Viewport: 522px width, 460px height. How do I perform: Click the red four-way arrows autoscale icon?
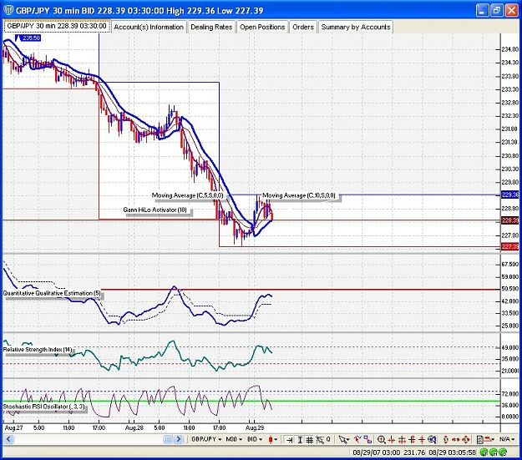[466, 440]
